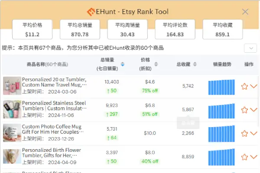Open the dropdown beside the 提示 message
This screenshot has width=260, height=173.
pos(250,48)
